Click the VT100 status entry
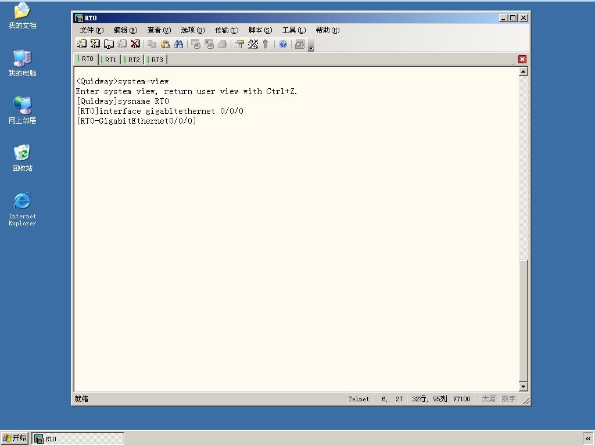This screenshot has width=595, height=446. pos(461,399)
